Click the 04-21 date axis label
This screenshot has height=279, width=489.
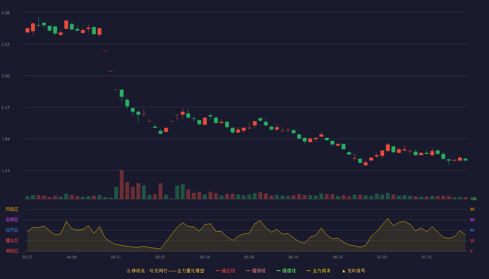pos(116,257)
